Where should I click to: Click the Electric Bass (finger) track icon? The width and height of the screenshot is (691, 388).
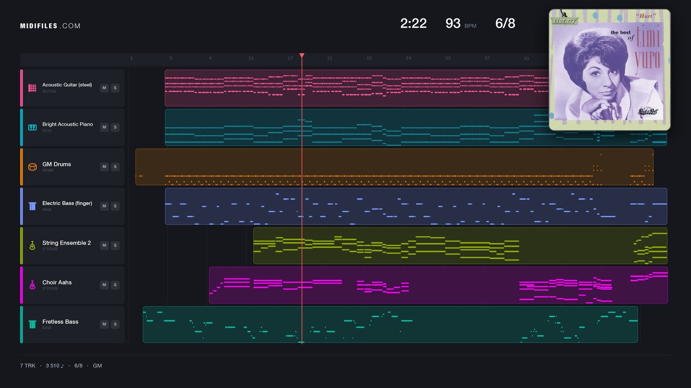tap(32, 206)
